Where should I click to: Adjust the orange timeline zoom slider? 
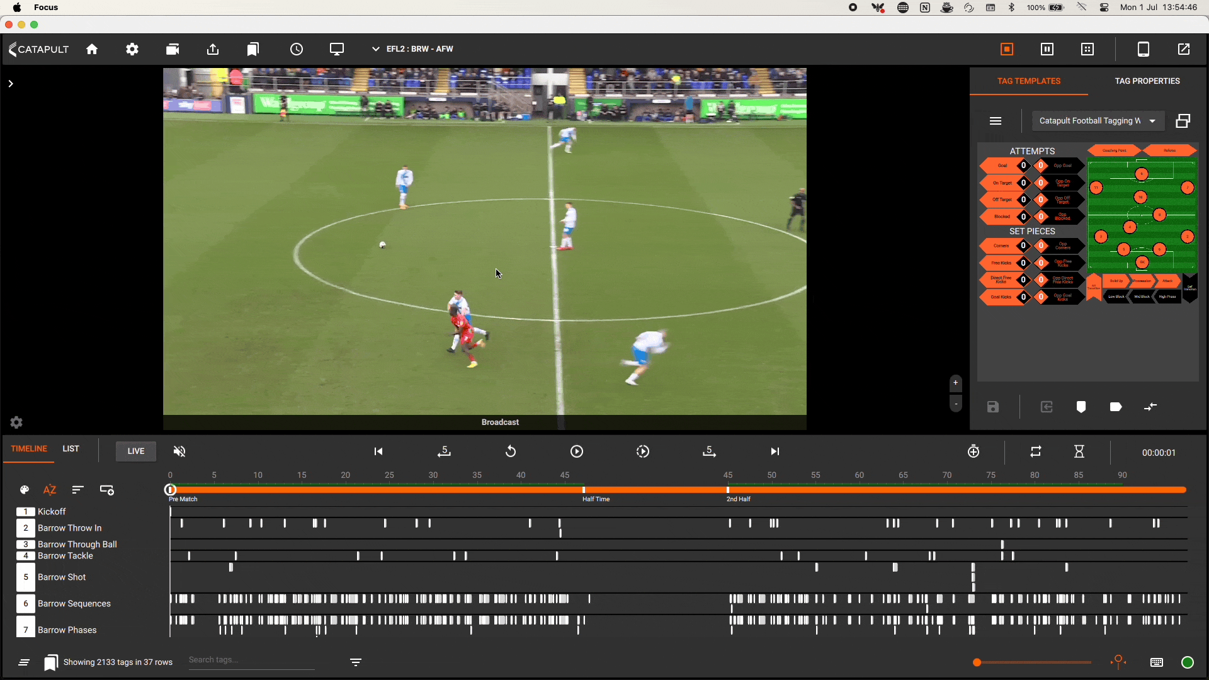point(1033,662)
